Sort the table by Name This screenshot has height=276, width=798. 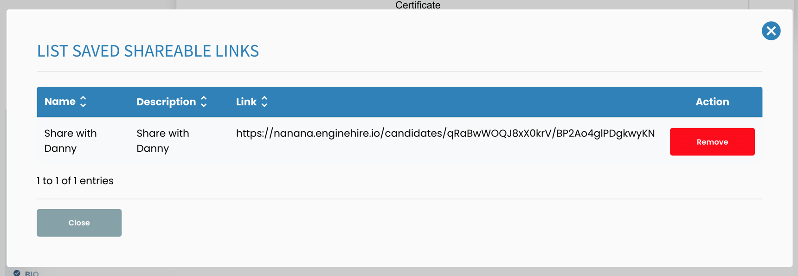pyautogui.click(x=60, y=102)
